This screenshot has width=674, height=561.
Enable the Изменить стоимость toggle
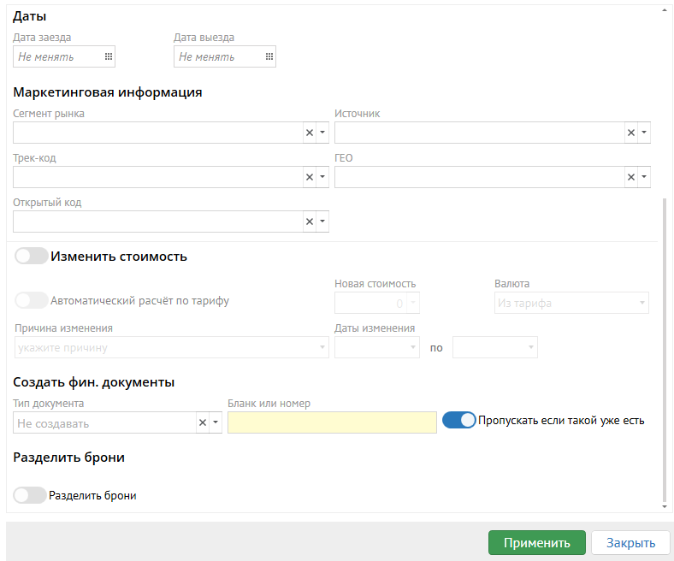(32, 256)
